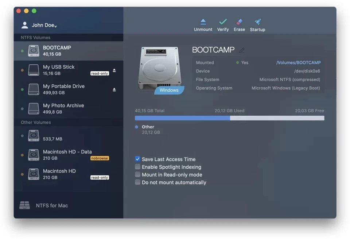Click the Windows badge on the drive
Screen dimensions: 350x239
pos(169,90)
